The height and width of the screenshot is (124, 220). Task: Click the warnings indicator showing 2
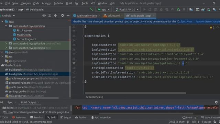[212, 28]
